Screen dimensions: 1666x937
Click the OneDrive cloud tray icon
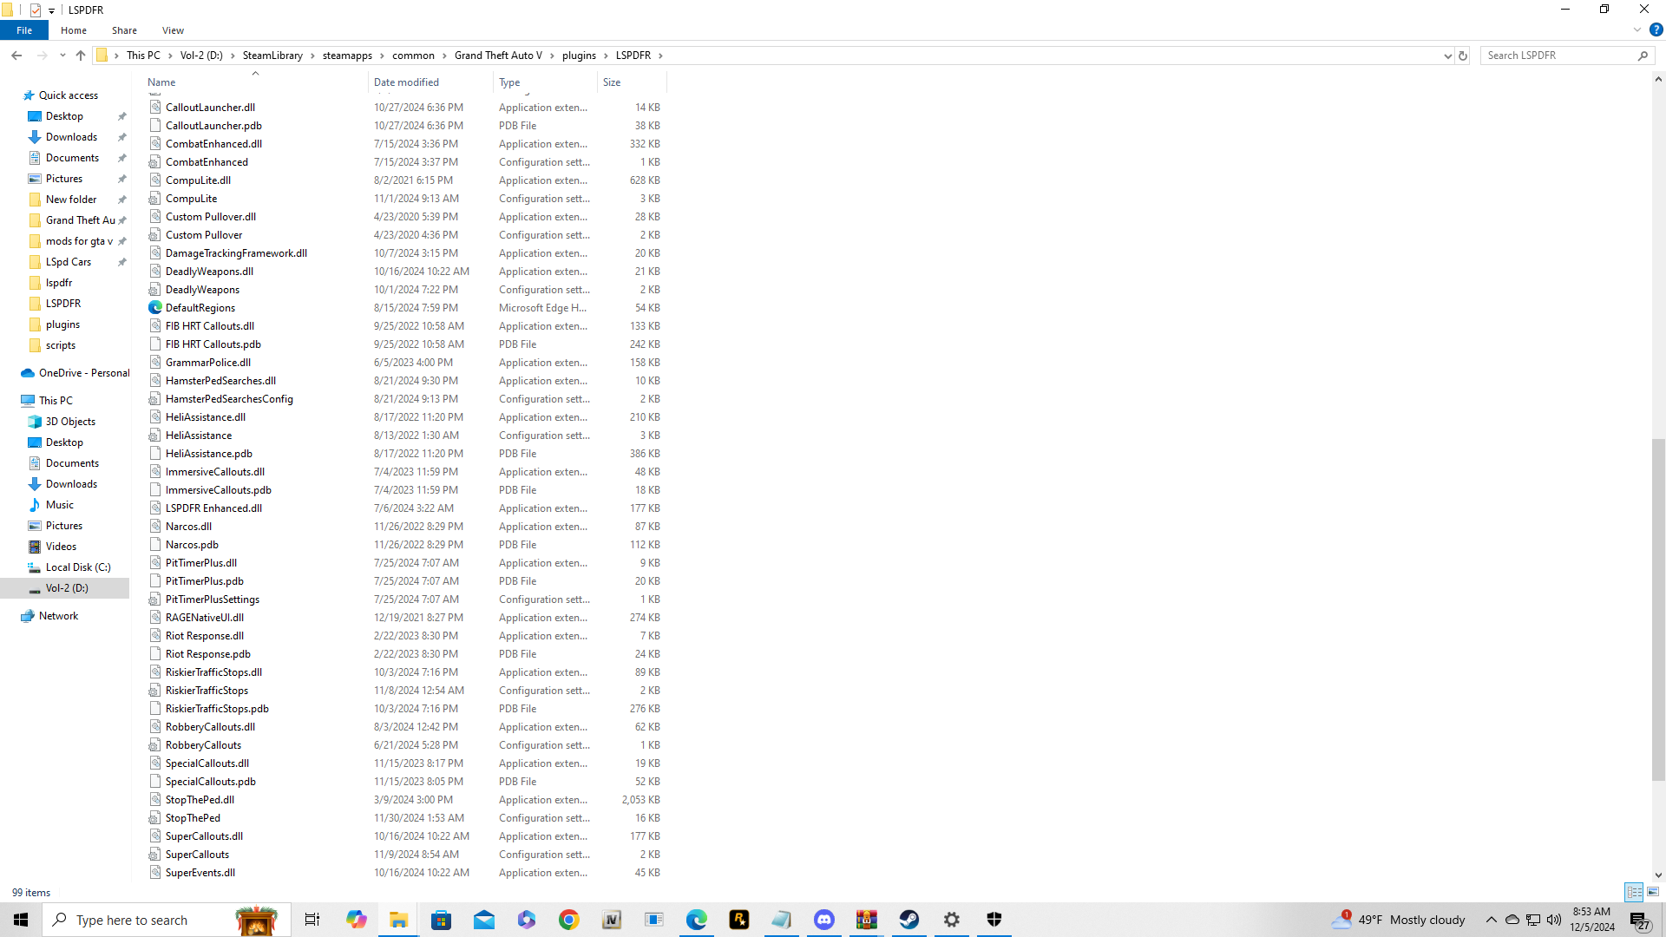click(x=1512, y=920)
